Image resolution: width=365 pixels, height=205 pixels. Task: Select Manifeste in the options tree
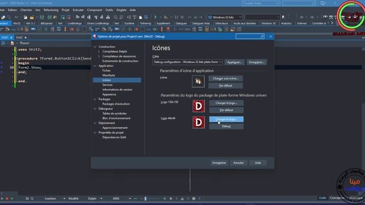coord(108,75)
